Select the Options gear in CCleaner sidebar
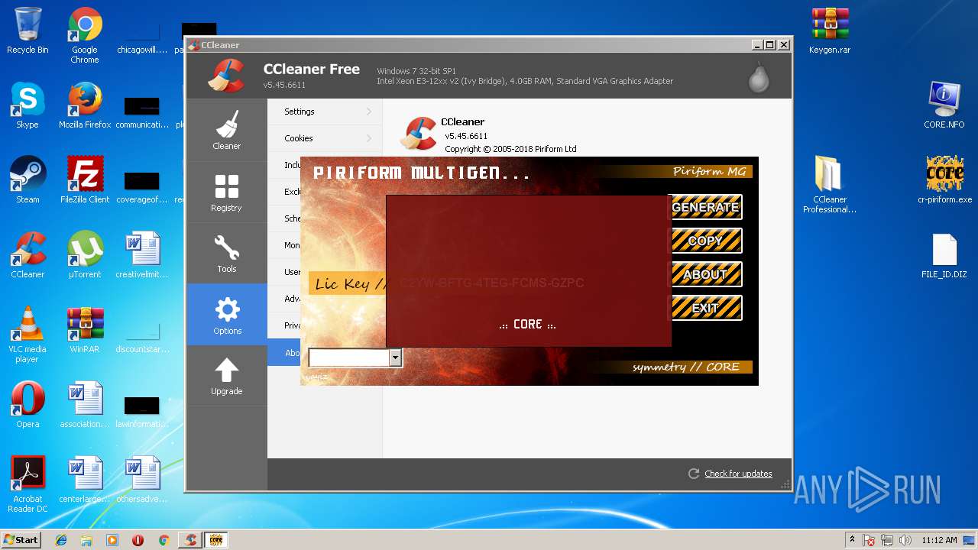This screenshot has height=550, width=978. (227, 315)
